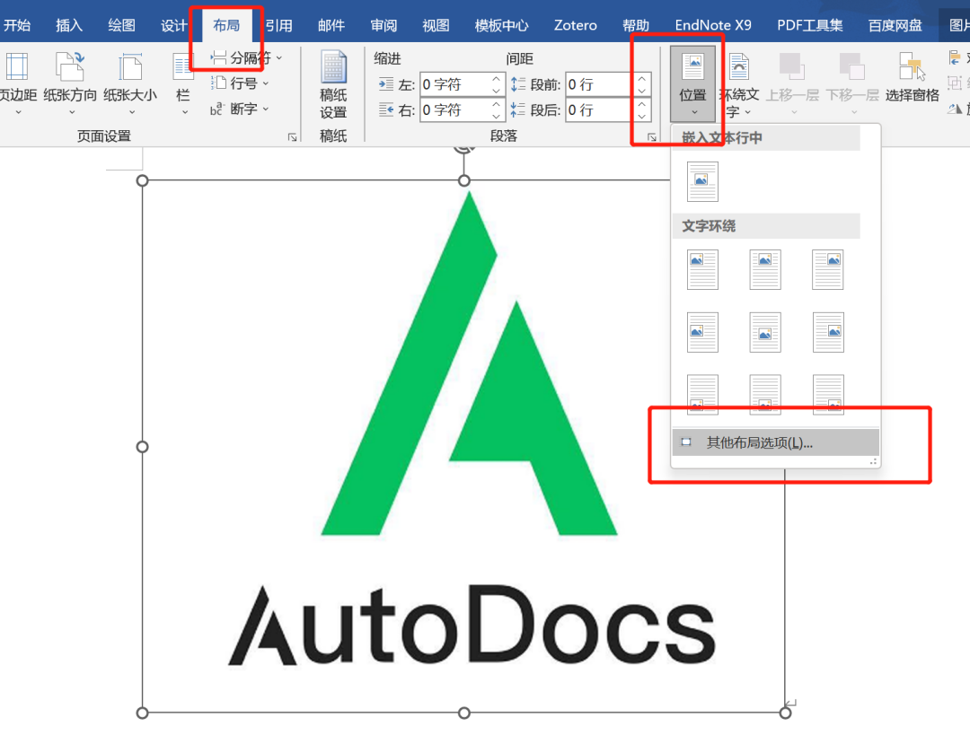Click the 上移一层 bring forward button

792,84
